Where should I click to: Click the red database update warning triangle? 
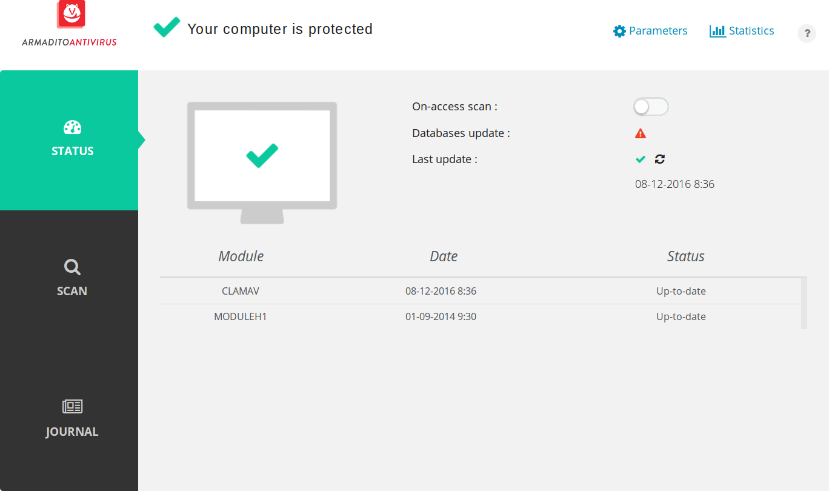coord(641,133)
